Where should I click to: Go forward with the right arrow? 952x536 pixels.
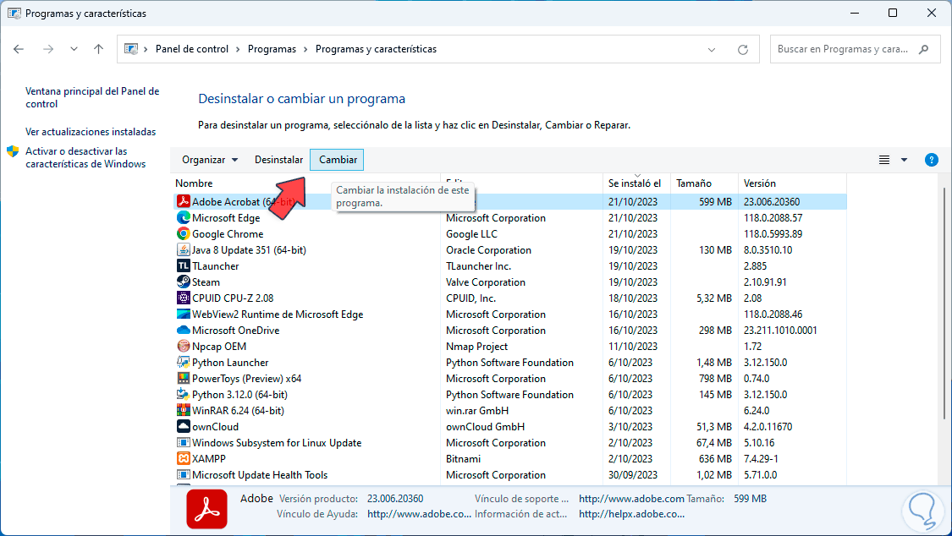(48, 49)
